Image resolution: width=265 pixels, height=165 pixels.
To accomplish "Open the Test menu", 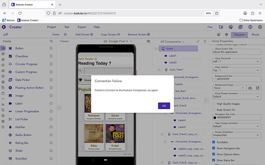I will (x=67, y=27).
